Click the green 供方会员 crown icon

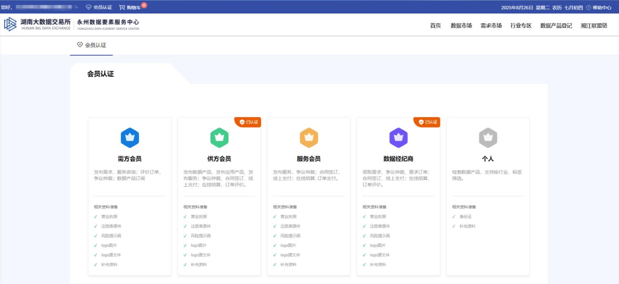219,138
